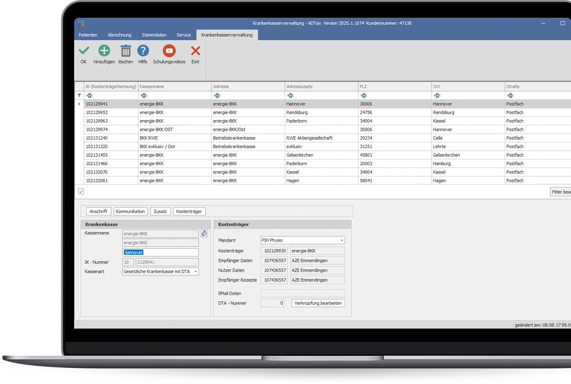The image size is (571, 384).
Task: Click the ADTax app logo in title bar
Action: click(81, 23)
